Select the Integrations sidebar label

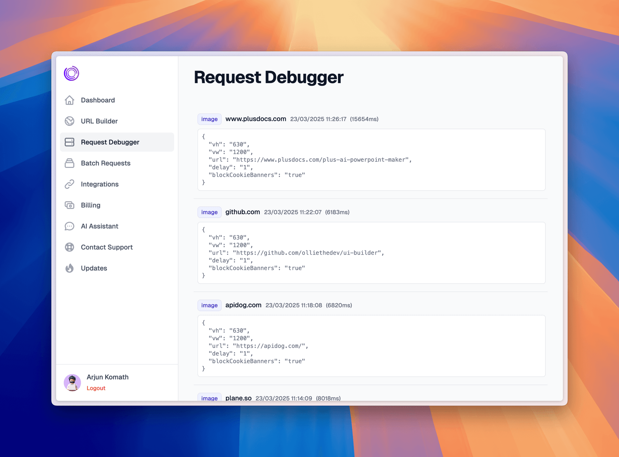point(100,184)
